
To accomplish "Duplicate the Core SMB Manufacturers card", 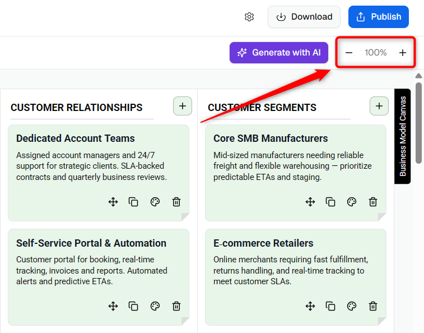I will click(x=330, y=202).
